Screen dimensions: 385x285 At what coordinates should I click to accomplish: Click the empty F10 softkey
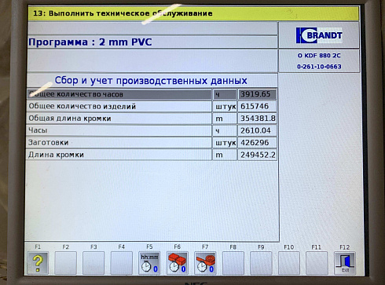tap(289, 263)
